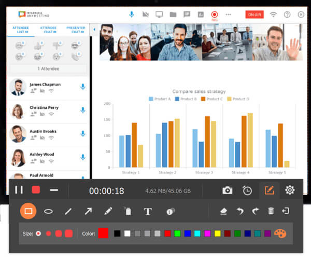This screenshot has height=262, width=311.
Task: Choose the largest brush size
Action: pyautogui.click(x=68, y=233)
